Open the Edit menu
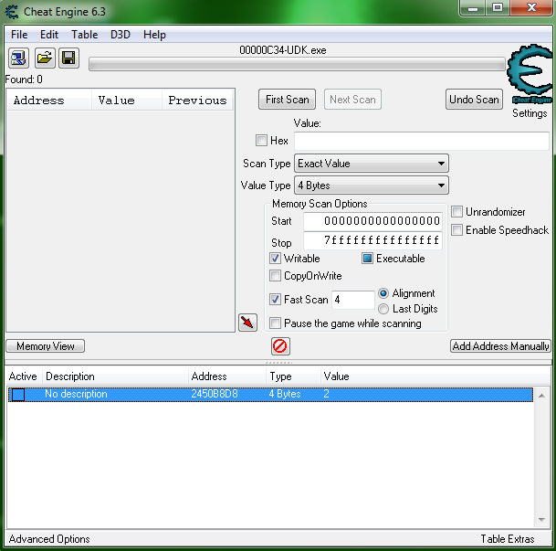 (49, 35)
